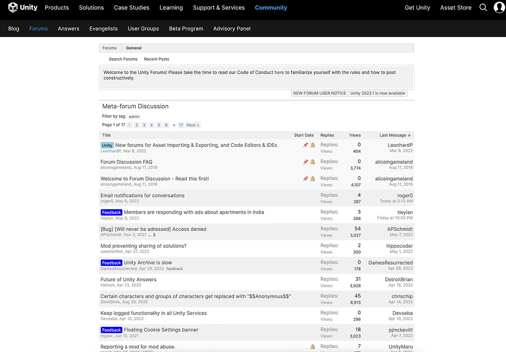506x352 pixels.
Task: Click the Unity logo
Action: click(x=23, y=7)
